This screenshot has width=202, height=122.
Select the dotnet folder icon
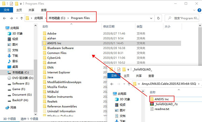coord(44,63)
